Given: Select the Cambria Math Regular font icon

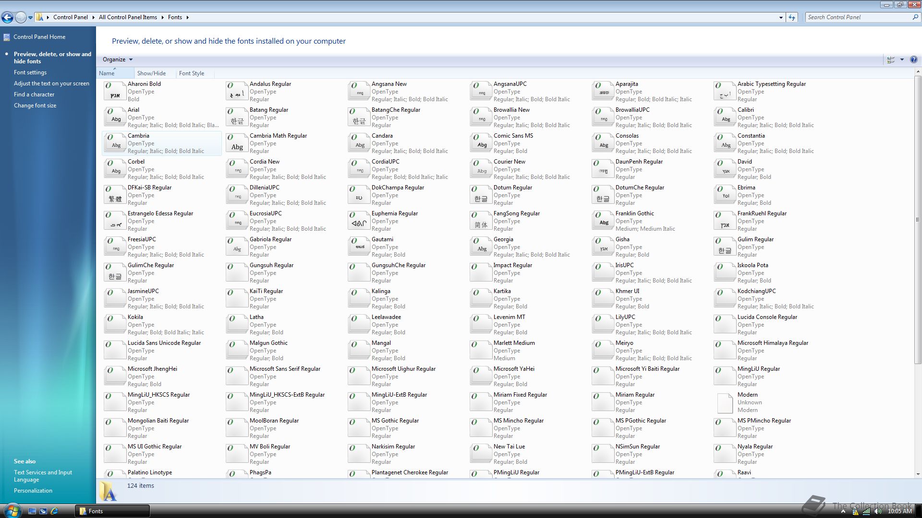Looking at the screenshot, I should click(x=237, y=143).
